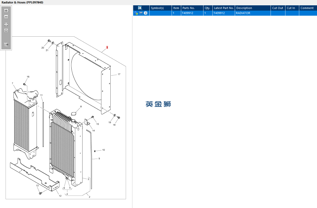Click callout number 8 radiator cap

coord(81,107)
